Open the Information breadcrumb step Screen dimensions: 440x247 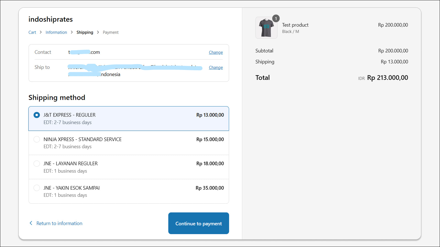56,32
